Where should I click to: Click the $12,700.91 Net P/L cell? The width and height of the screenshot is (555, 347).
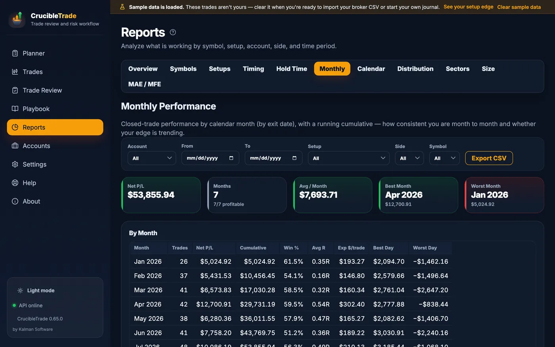[x=214, y=305]
